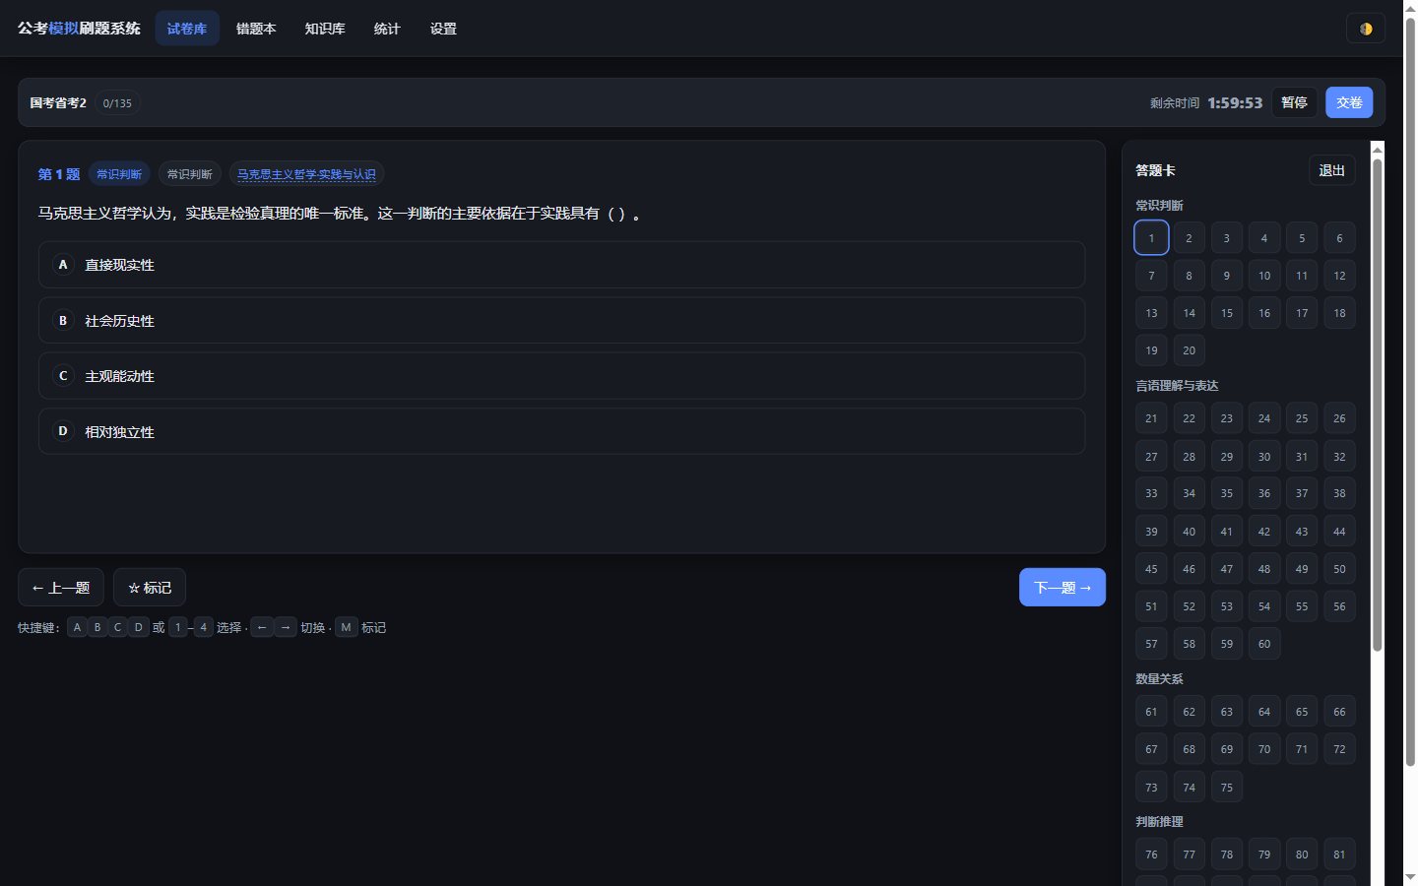Jump to question 36 on answer card
1418x886 pixels.
(x=1264, y=493)
